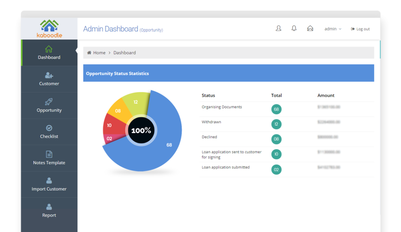This screenshot has width=401, height=232.
Task: Open the messages envelope icon
Action: point(310,29)
